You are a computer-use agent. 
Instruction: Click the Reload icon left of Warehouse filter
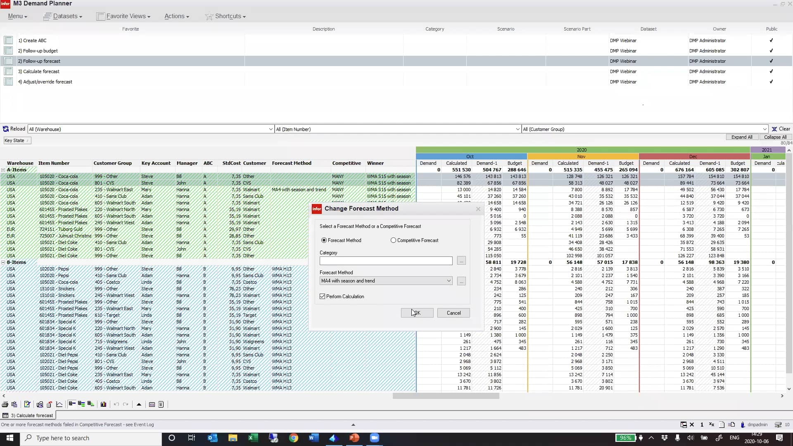(x=6, y=128)
